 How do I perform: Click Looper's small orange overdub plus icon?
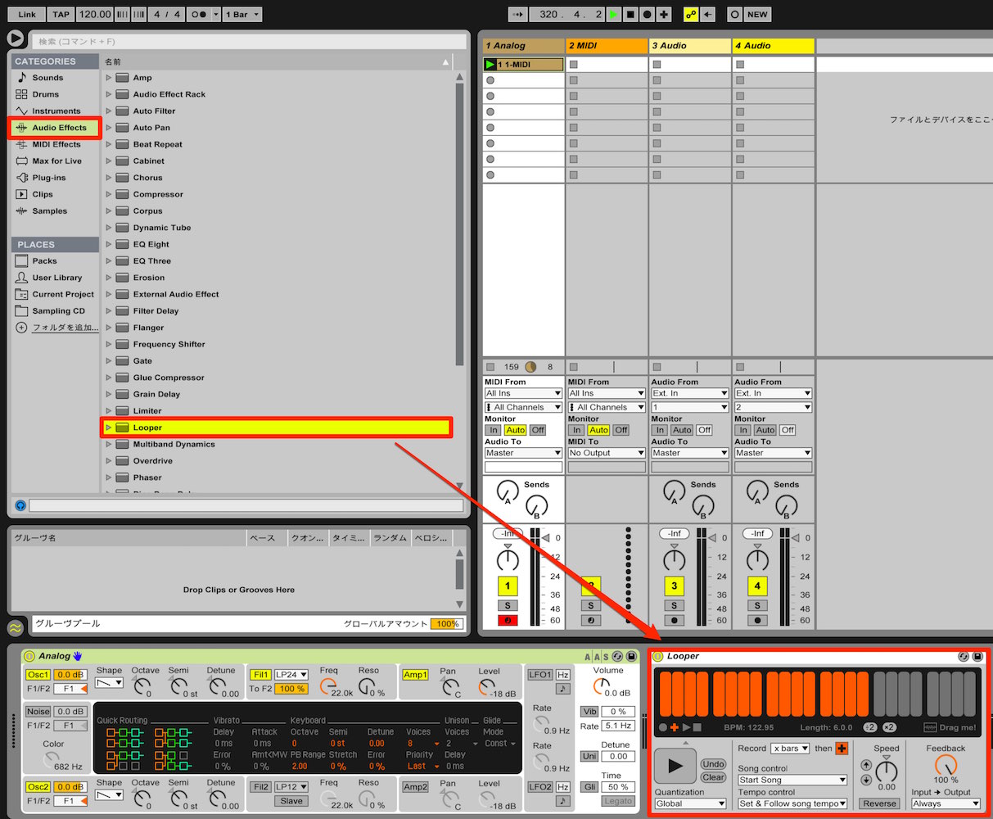click(x=675, y=727)
